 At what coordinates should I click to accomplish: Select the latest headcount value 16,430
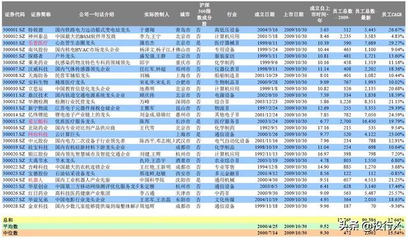click(x=368, y=122)
